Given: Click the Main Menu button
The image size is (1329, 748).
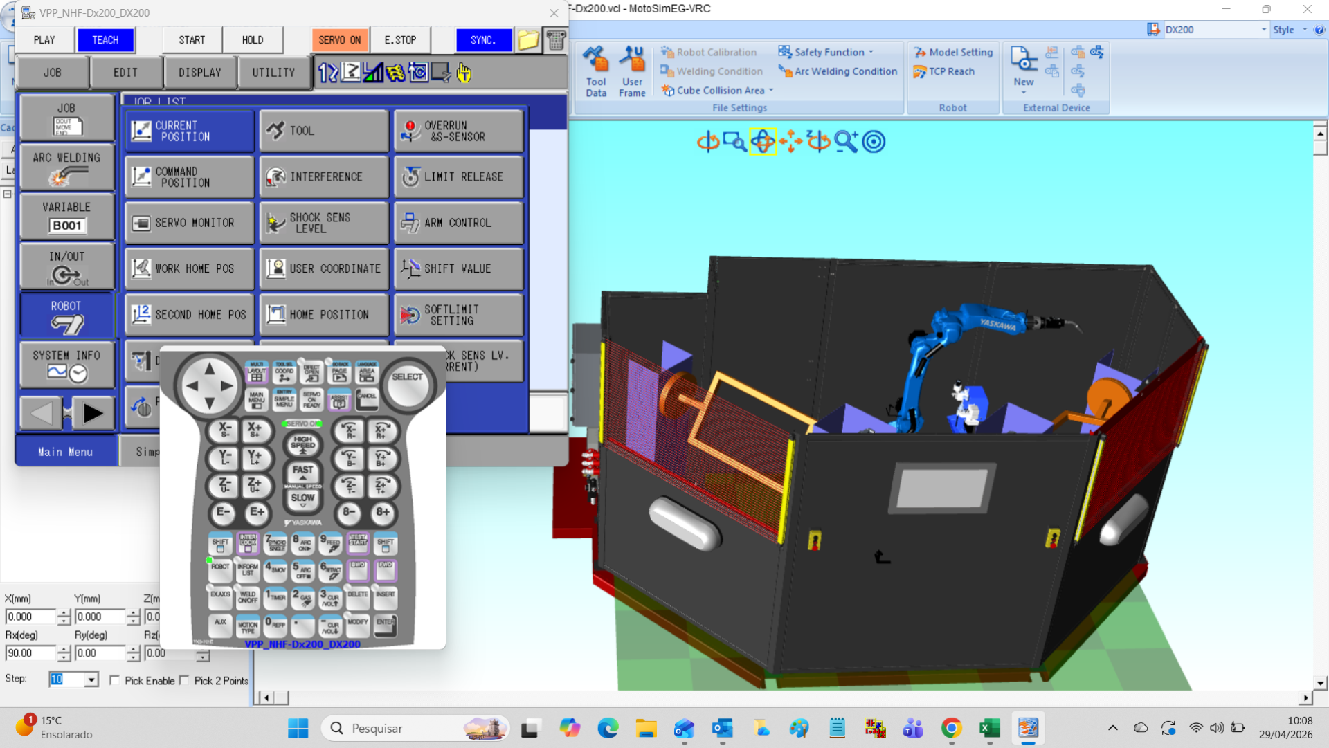Looking at the screenshot, I should point(66,452).
